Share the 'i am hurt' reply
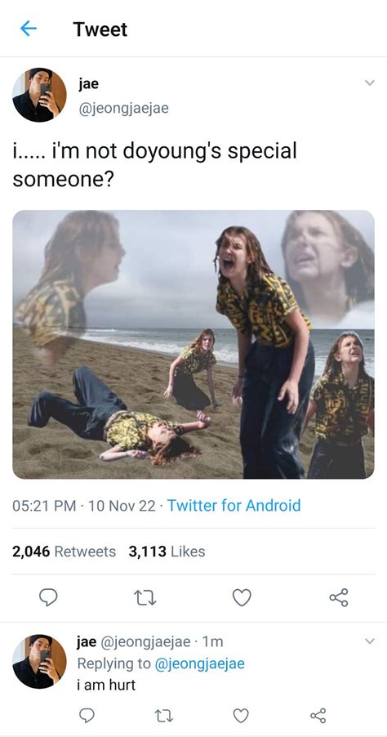Viewport: 387px width, 737px height. 318,716
